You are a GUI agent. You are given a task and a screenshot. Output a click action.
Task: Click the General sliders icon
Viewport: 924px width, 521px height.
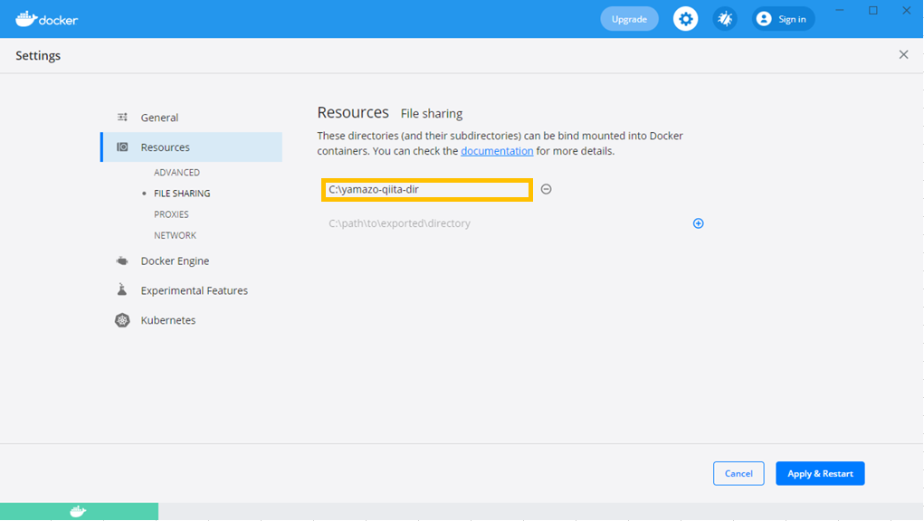click(x=122, y=118)
